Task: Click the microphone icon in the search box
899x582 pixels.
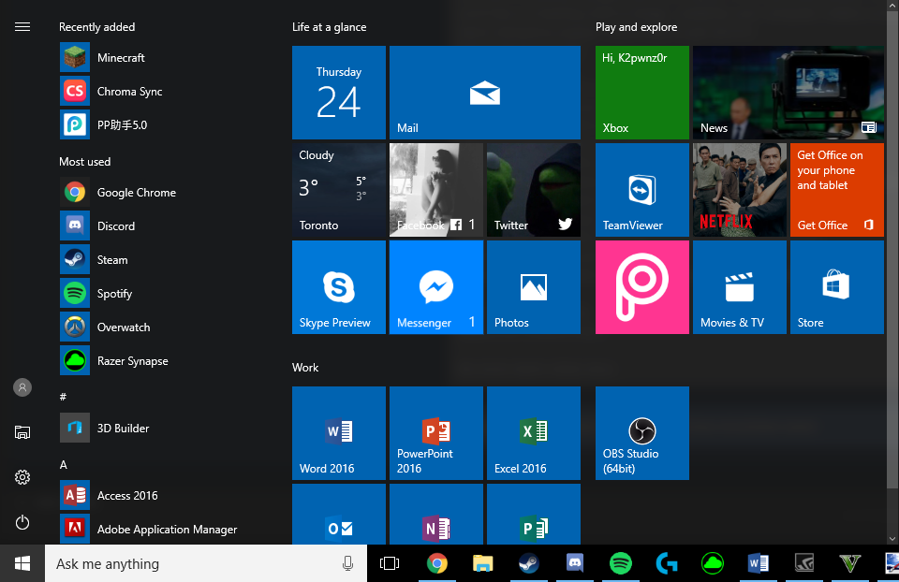Action: 347,563
